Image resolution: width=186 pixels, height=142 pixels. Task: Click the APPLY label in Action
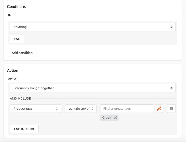[12, 79]
